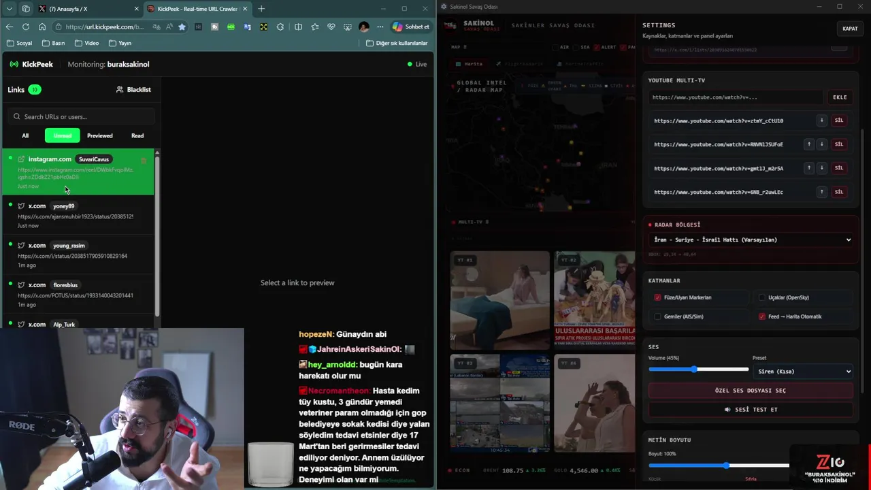
Task: Reload the KickPeek page
Action: click(x=25, y=27)
